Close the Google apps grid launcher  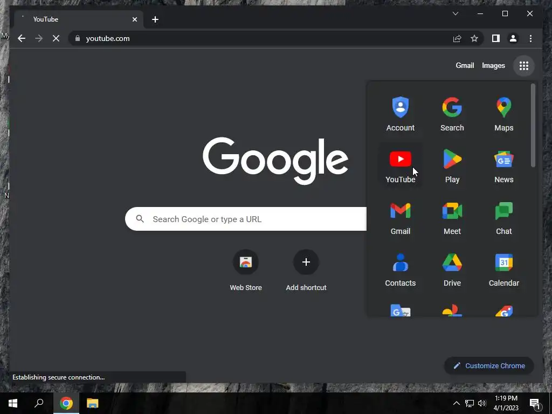[x=524, y=65]
